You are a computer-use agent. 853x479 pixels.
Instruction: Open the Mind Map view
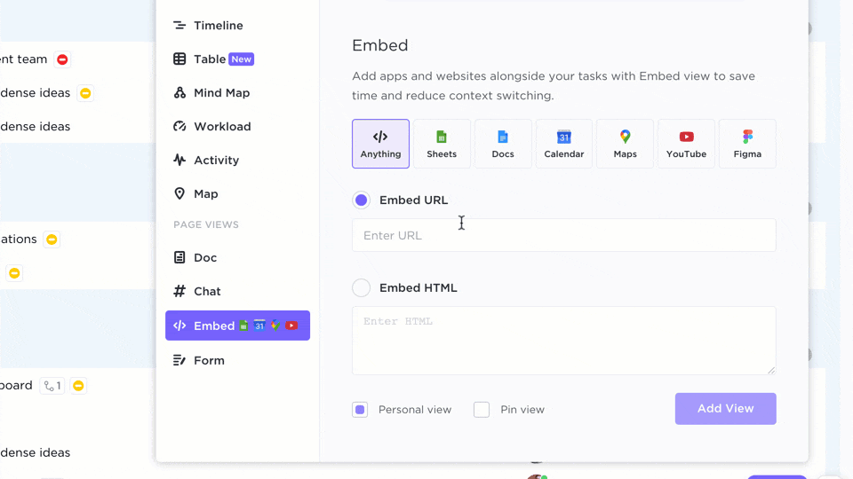221,93
